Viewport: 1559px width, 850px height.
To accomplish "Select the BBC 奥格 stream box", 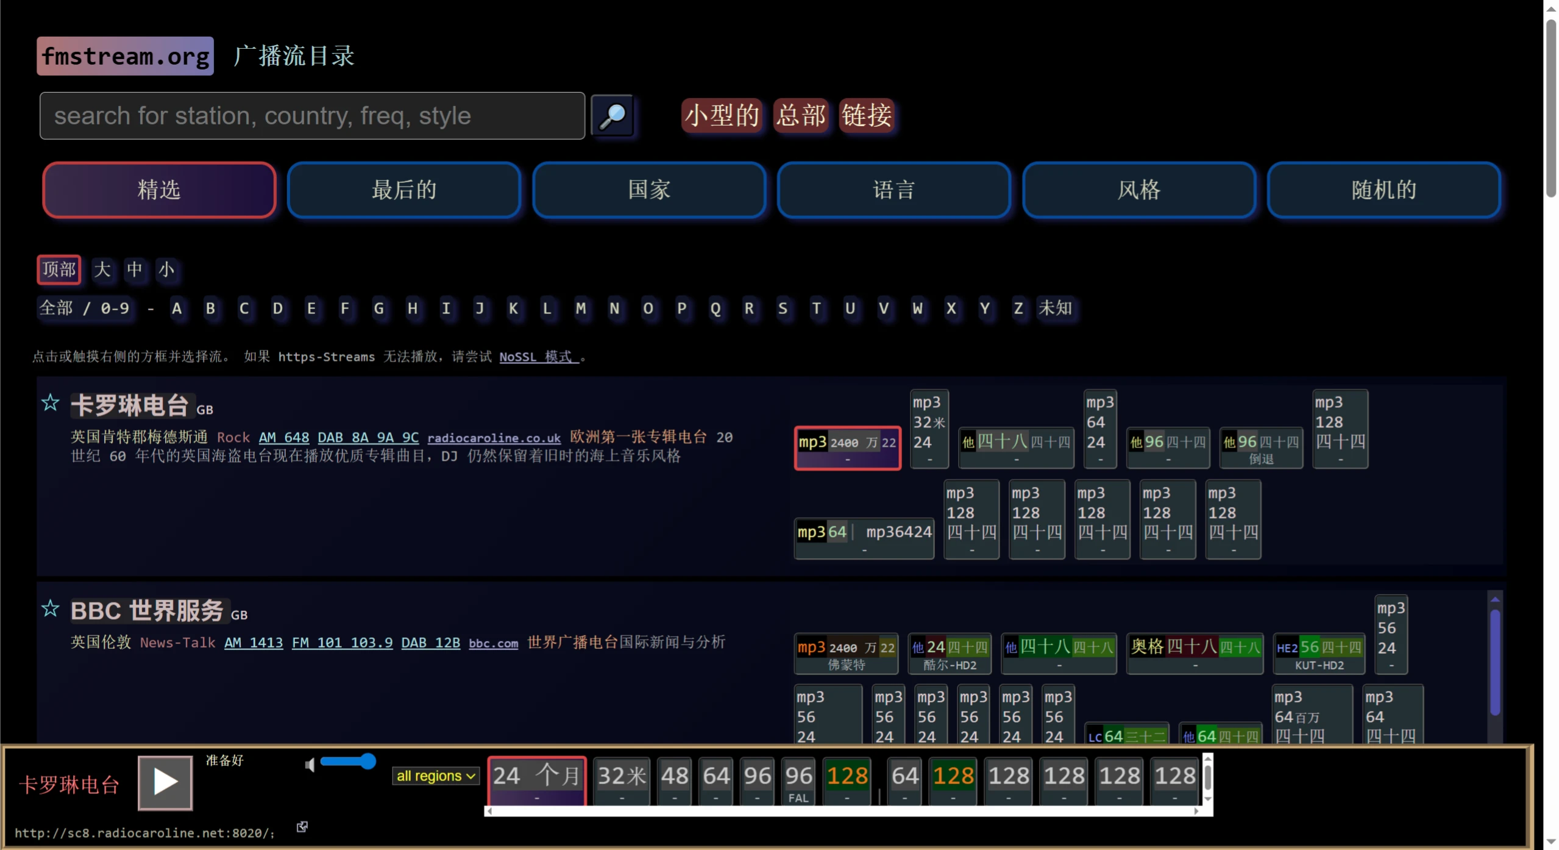I will [x=1195, y=654].
